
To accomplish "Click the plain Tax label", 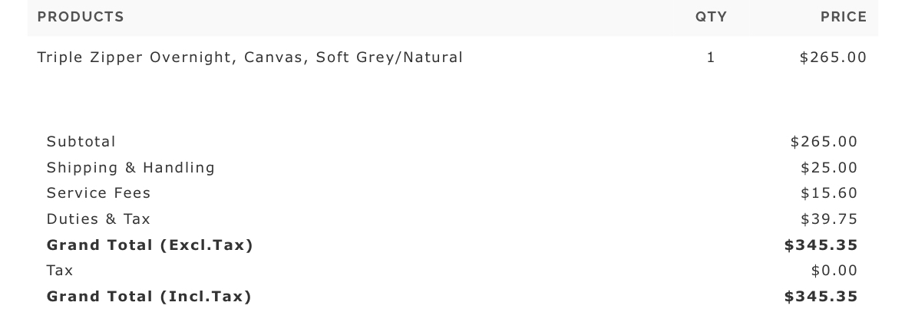I will 60,271.
